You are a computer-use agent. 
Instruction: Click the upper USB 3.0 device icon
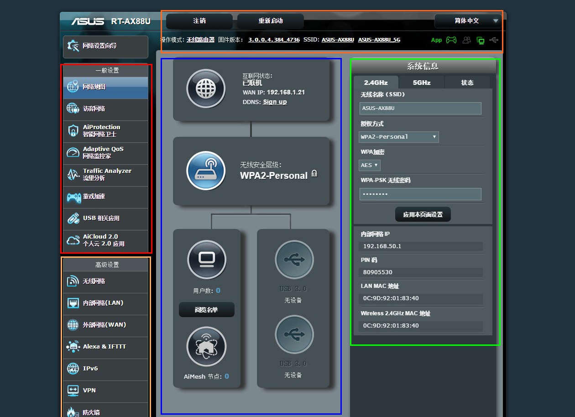click(x=294, y=260)
